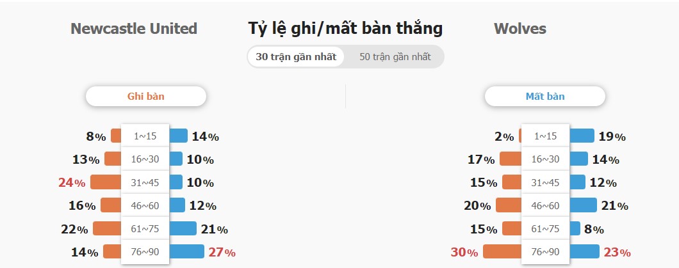679x268 pixels.
Task: Click Newcastle's 22% orange bar for 61~75
Action: click(x=107, y=228)
